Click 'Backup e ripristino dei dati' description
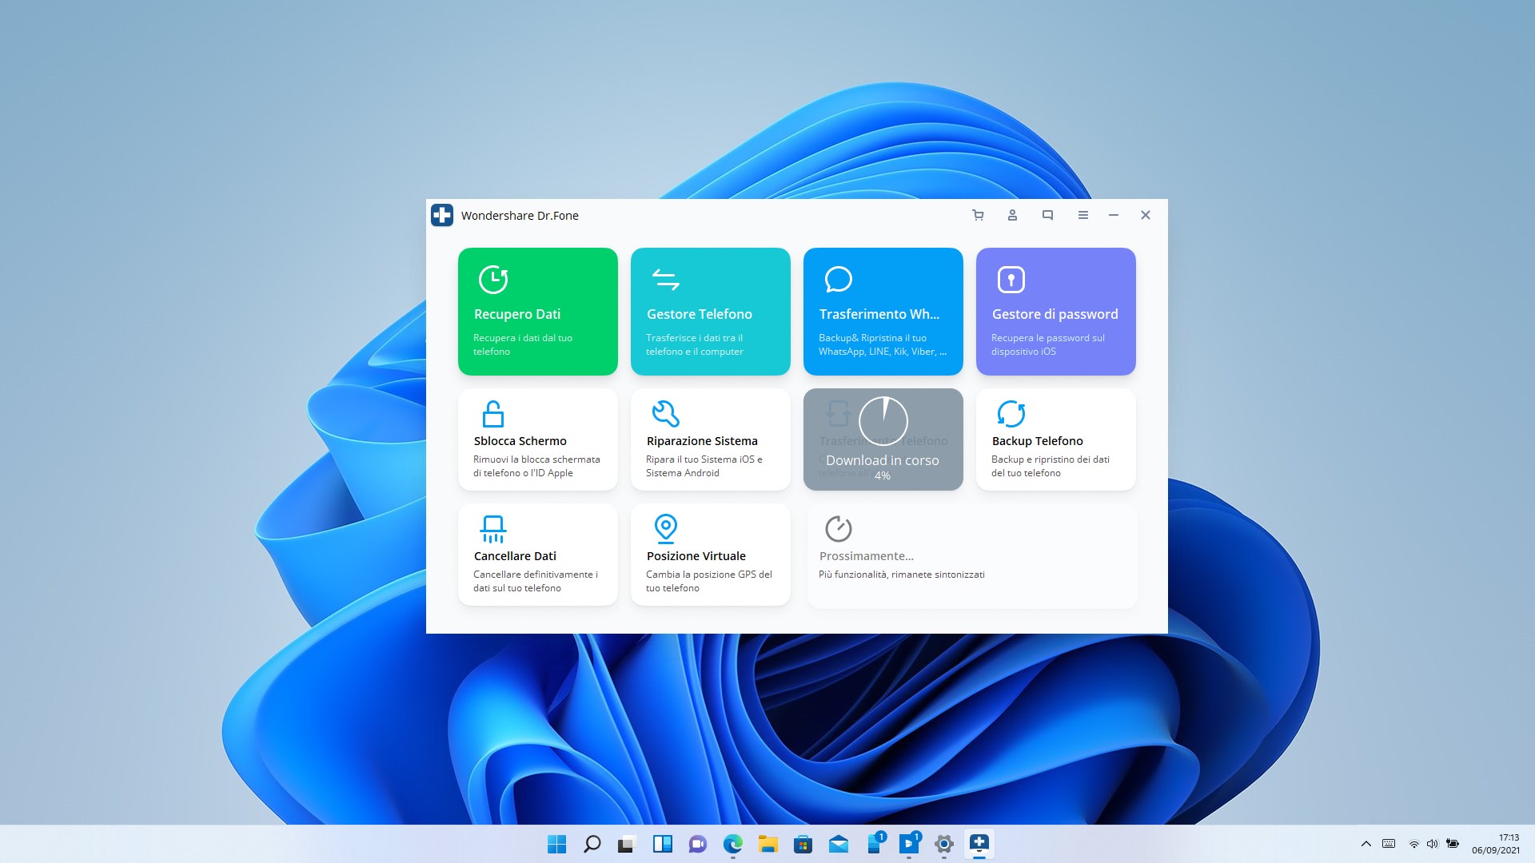Image resolution: width=1535 pixels, height=863 pixels. [1050, 466]
